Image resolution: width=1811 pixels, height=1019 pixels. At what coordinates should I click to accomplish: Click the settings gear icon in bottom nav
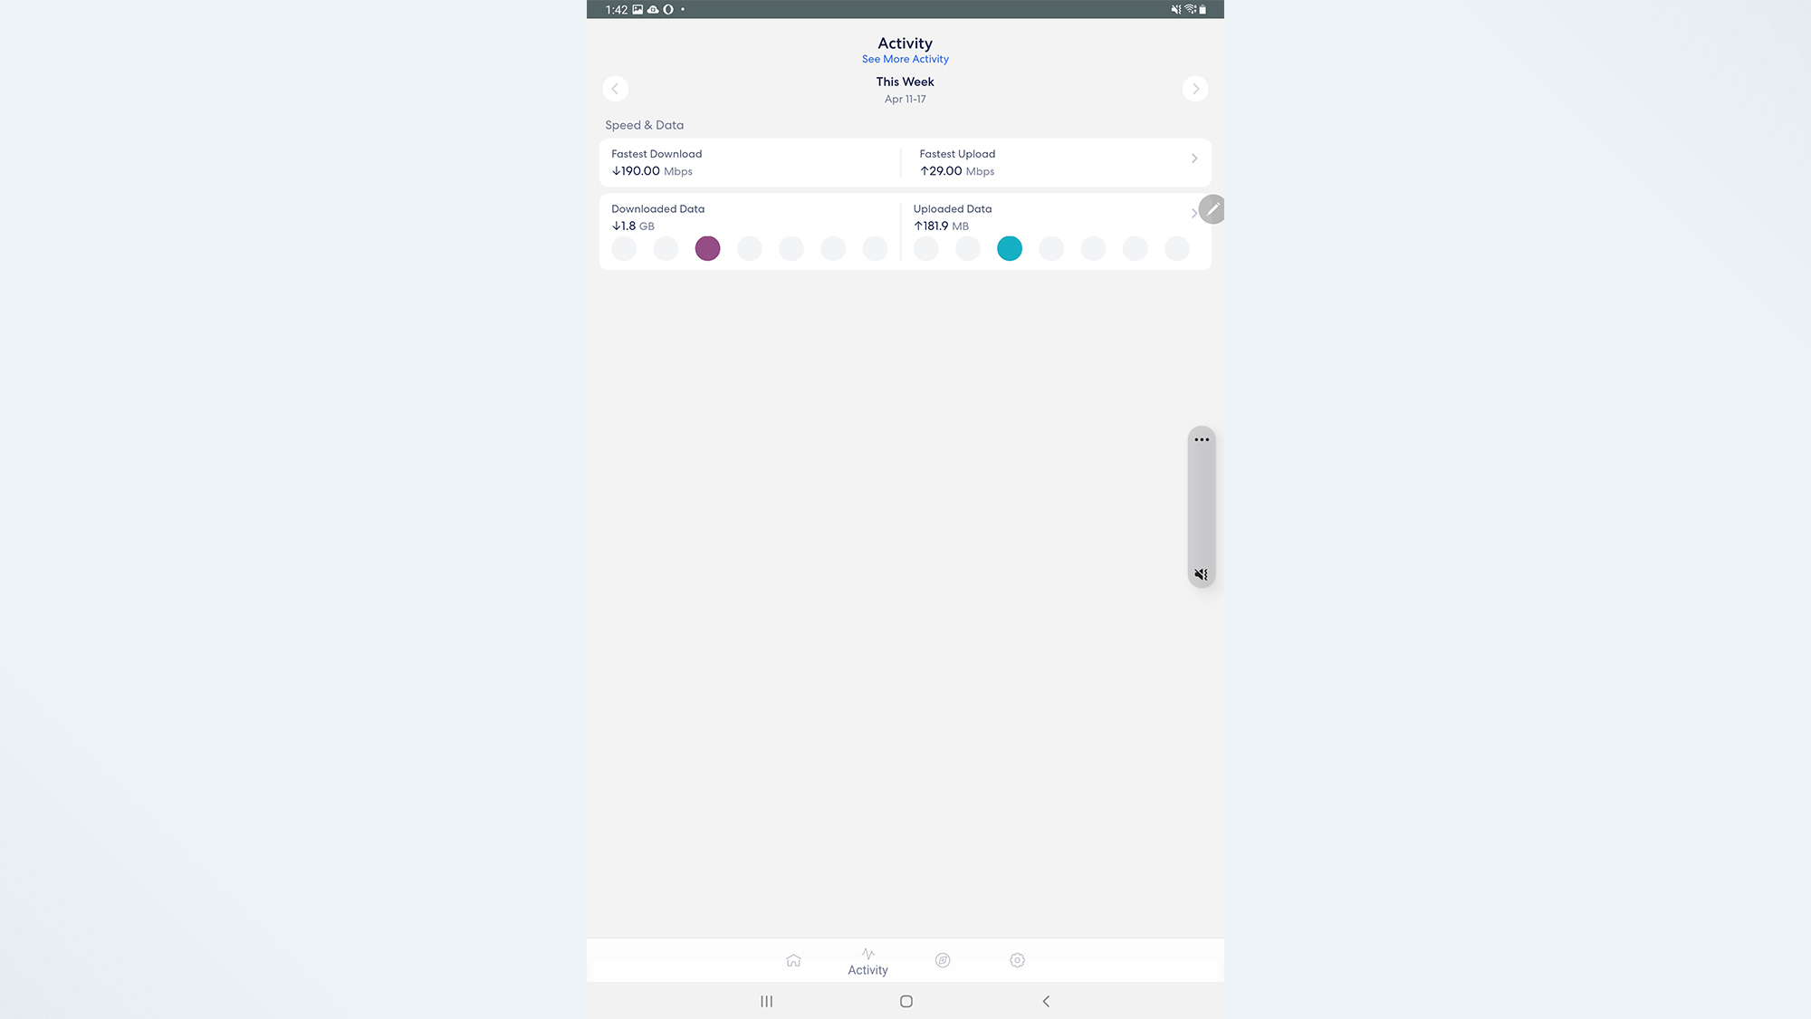point(1016,959)
